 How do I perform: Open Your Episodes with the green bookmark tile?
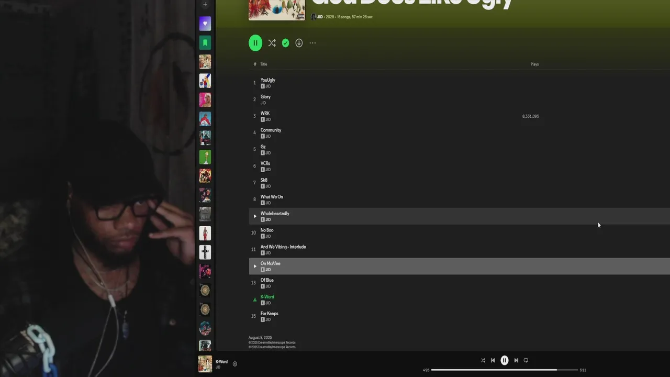[205, 42]
